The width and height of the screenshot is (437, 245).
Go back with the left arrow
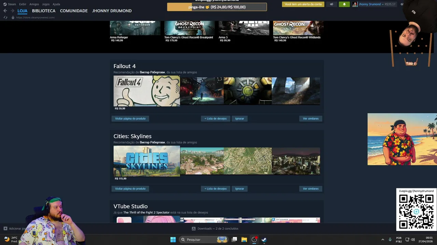click(5, 11)
